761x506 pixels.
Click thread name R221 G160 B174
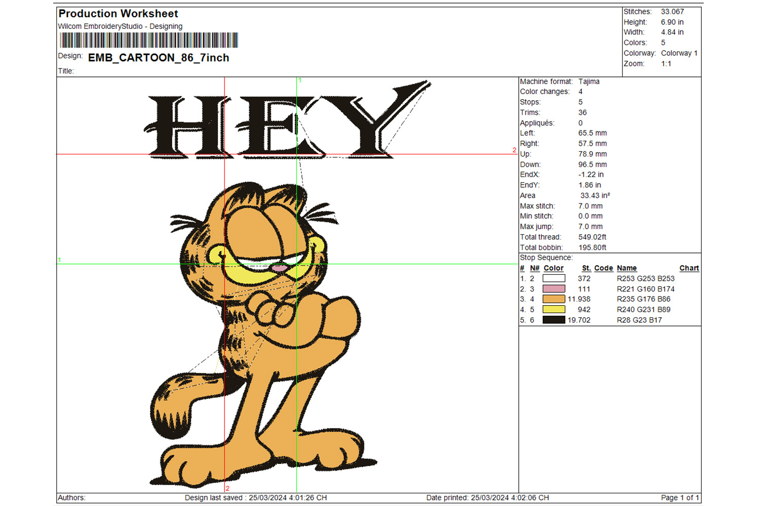(645, 289)
